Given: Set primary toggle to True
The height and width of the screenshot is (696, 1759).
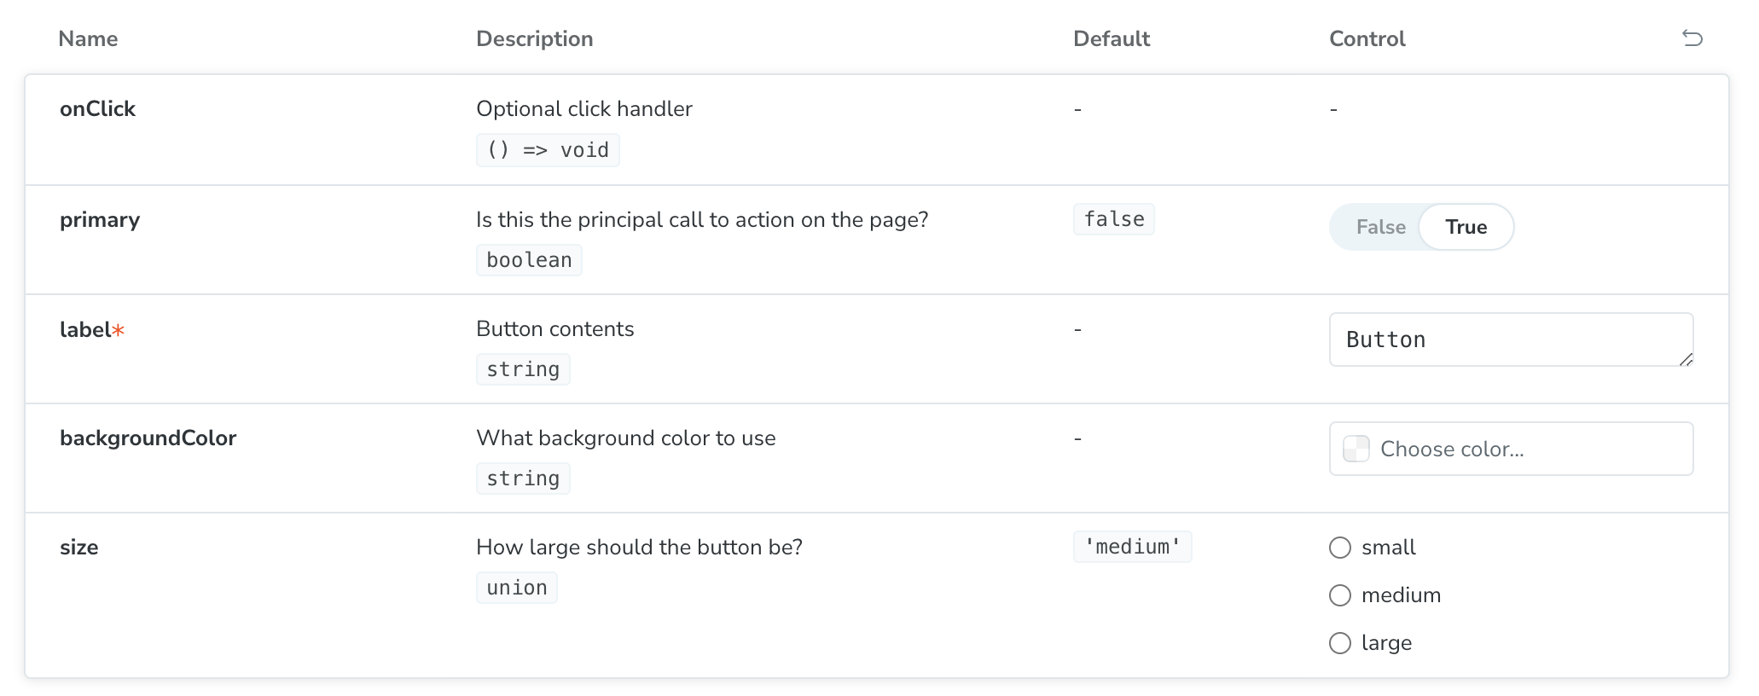Looking at the screenshot, I should click(x=1466, y=227).
